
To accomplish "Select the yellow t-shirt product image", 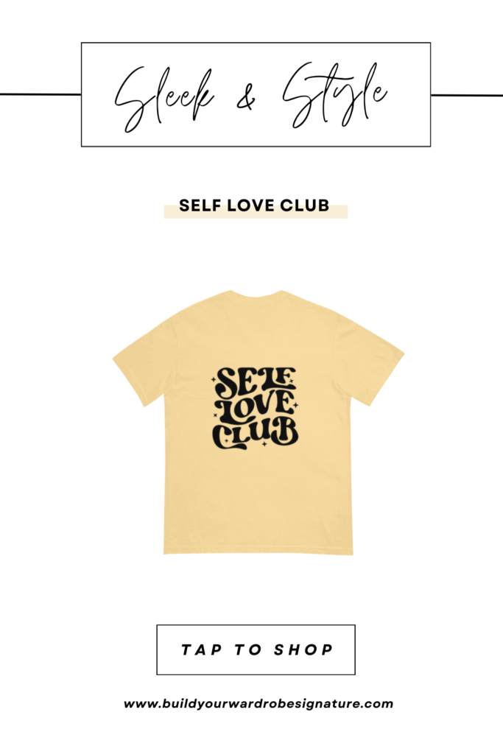I will pyautogui.click(x=258, y=422).
